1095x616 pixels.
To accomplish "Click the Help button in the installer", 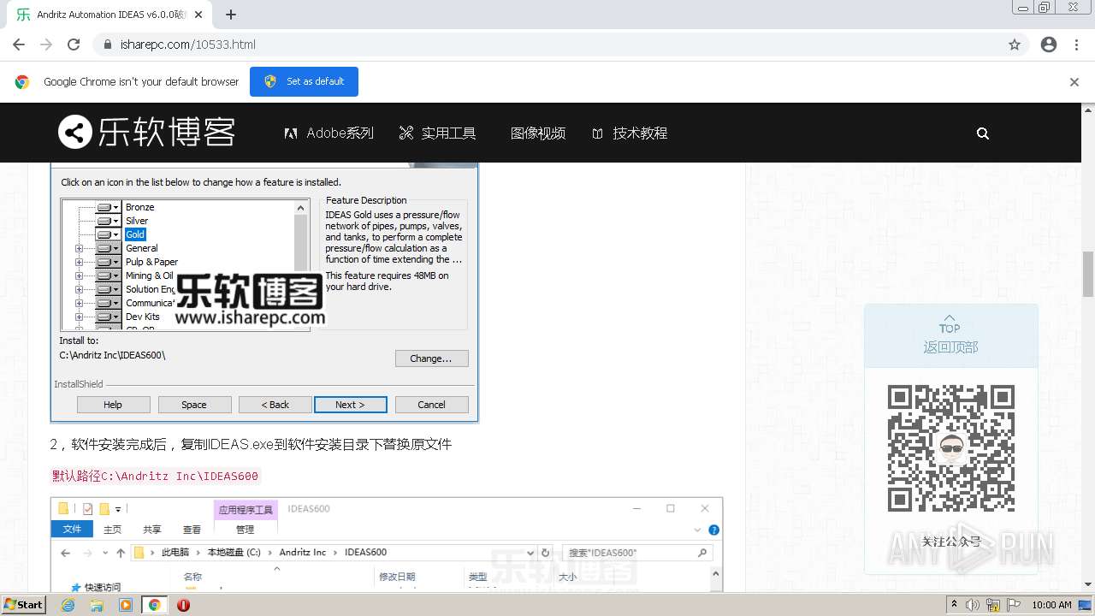I will click(x=113, y=405).
